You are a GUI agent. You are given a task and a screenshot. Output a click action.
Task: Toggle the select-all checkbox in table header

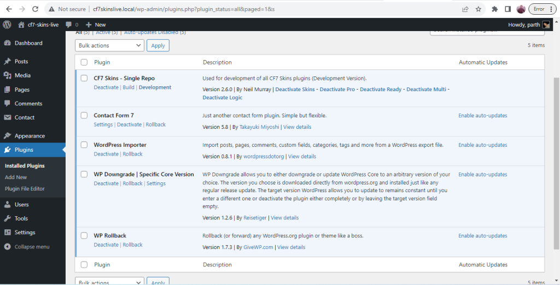point(84,62)
